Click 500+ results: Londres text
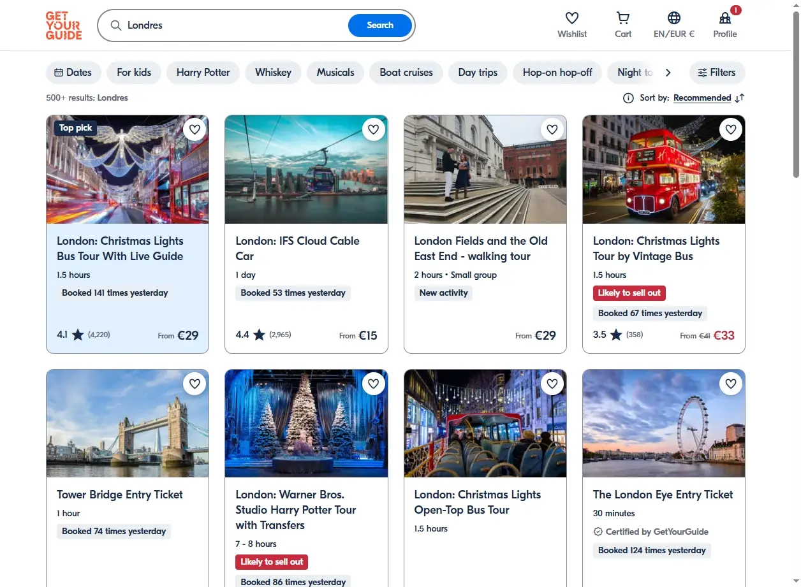The height and width of the screenshot is (587, 801). point(87,98)
